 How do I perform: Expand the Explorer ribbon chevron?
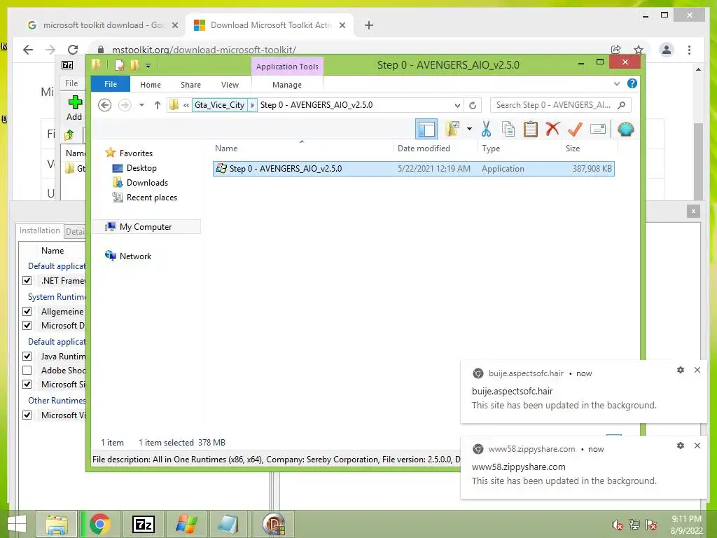point(616,84)
